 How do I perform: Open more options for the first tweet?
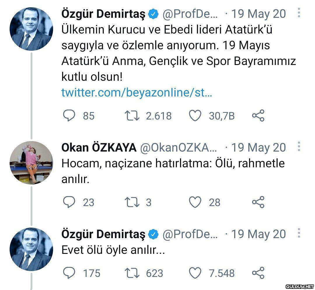pos(299,13)
